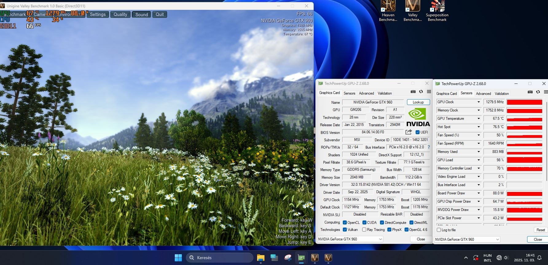Click Settings in Valley Benchmark

(98, 14)
